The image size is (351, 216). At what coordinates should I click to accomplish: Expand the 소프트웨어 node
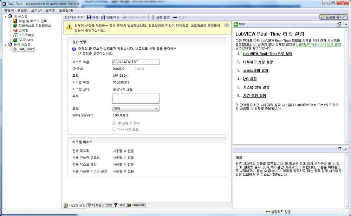pyautogui.click(x=11, y=35)
